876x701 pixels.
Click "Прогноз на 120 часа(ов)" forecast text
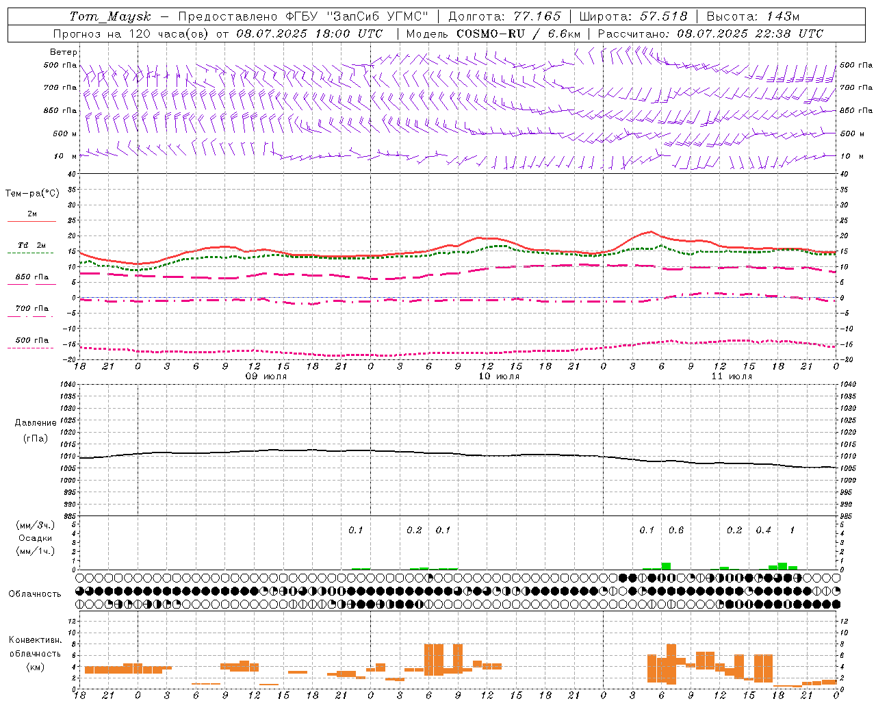point(132,34)
